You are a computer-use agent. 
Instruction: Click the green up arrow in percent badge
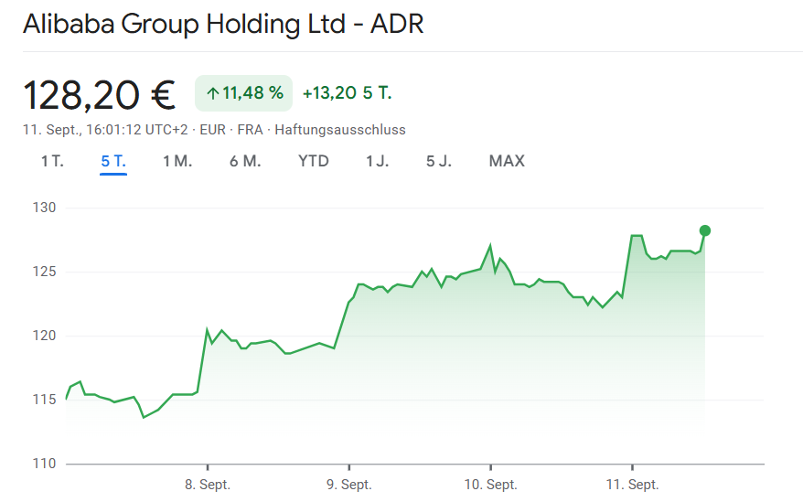[212, 93]
